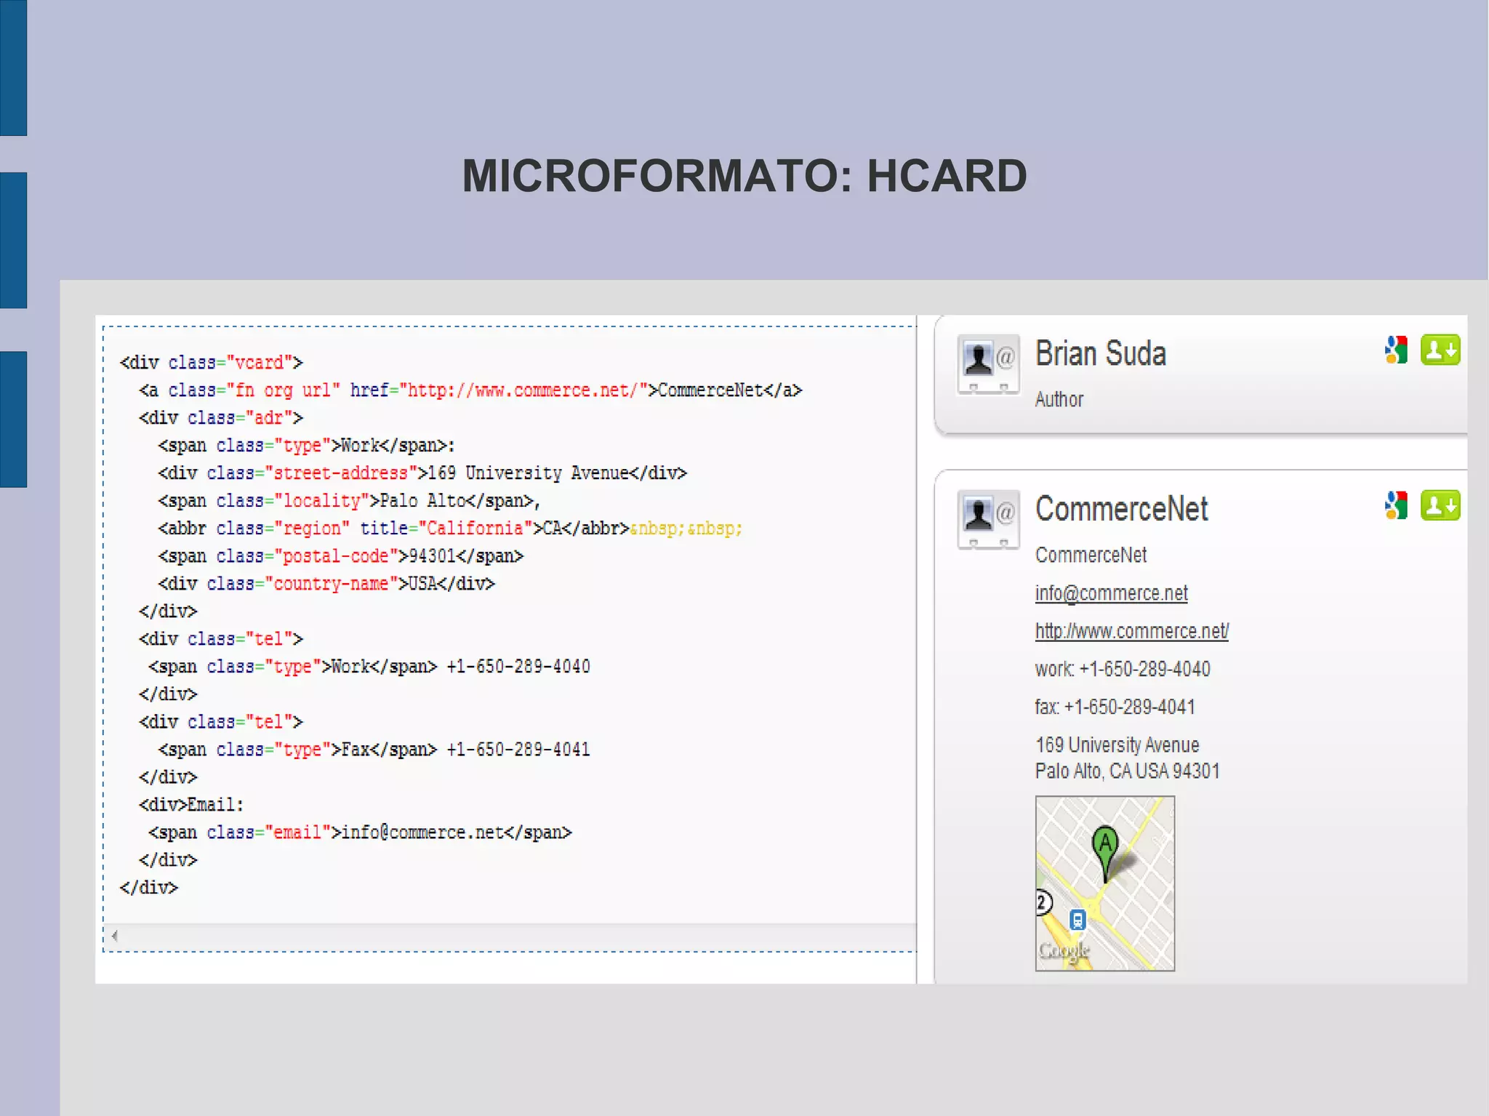Click the 169 University Avenue address text
The height and width of the screenshot is (1116, 1489).
[x=1117, y=745]
